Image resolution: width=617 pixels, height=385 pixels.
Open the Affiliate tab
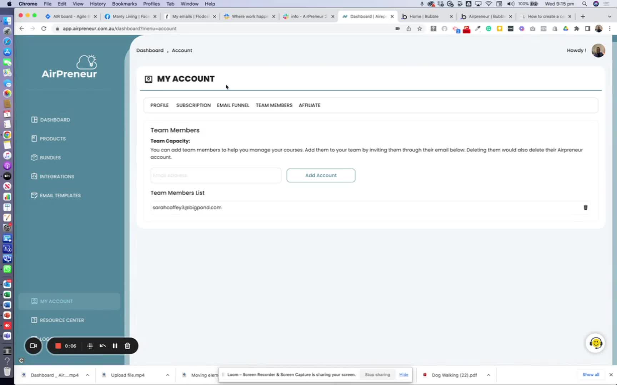click(x=309, y=105)
